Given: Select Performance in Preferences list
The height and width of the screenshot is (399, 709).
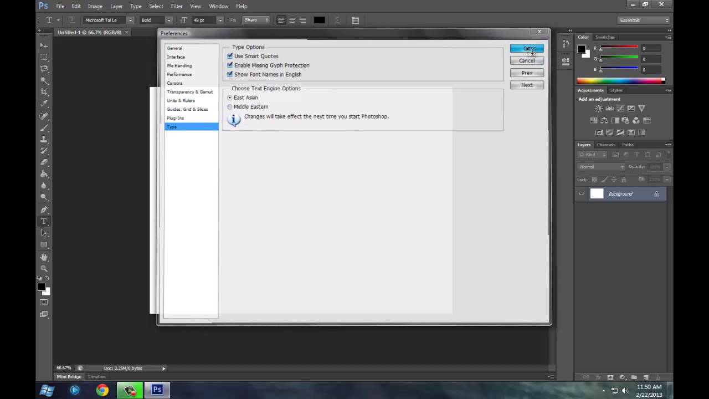Looking at the screenshot, I should (x=179, y=74).
